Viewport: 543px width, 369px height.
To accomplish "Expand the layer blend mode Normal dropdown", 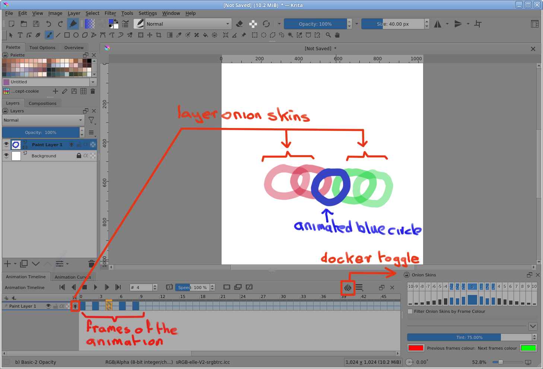I will 43,120.
